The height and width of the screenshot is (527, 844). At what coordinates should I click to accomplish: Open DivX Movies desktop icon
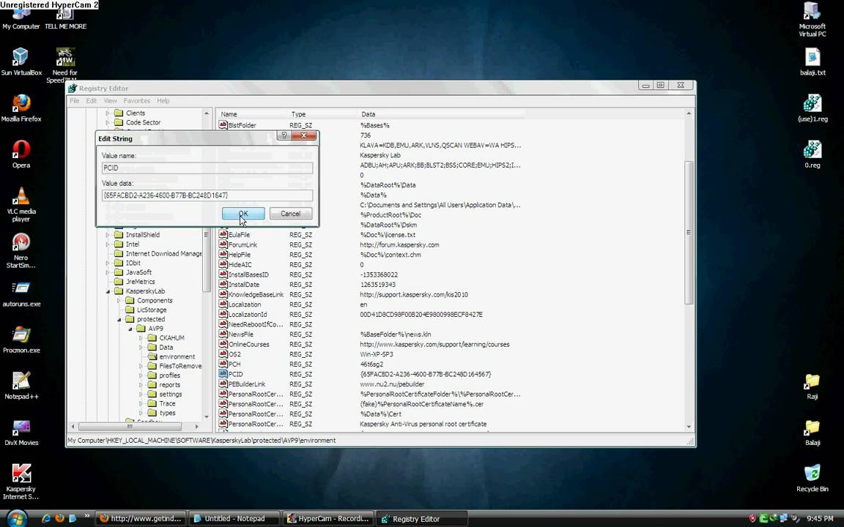[21, 433]
